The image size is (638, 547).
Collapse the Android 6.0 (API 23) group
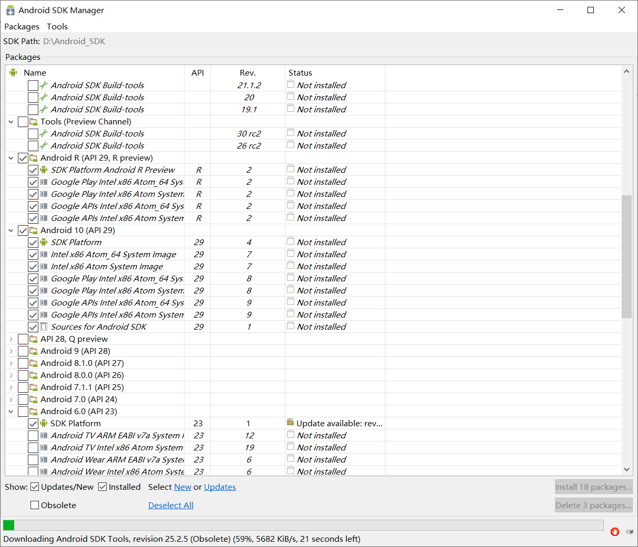pos(11,411)
